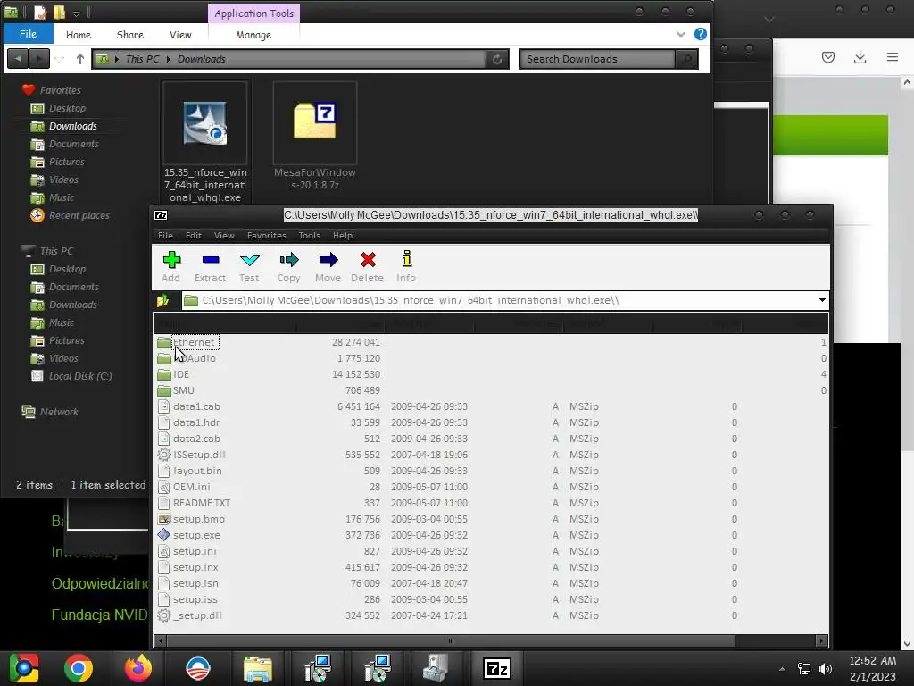Open Local Disk (C:) in sidebar
Screen dimensions: 914x686
click(79, 376)
